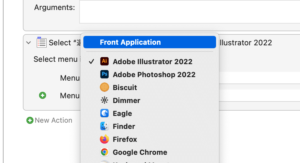Click the Photoshop Ps icon
The height and width of the screenshot is (163, 300).
click(x=105, y=74)
